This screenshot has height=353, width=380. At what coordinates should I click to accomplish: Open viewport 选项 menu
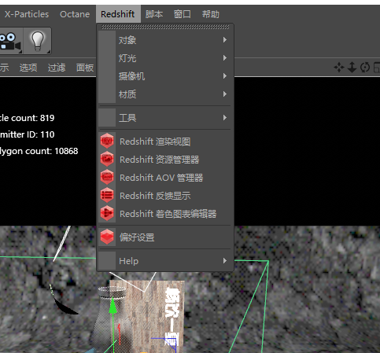28,68
